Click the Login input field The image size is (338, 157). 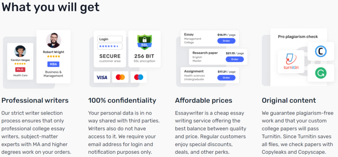110,39
